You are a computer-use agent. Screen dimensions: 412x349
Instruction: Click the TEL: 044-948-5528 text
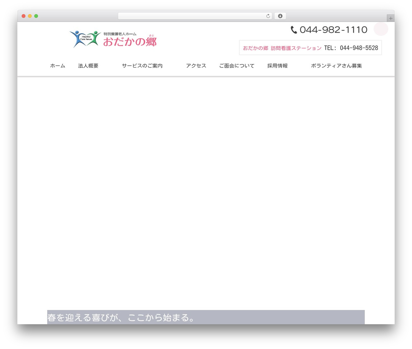click(351, 48)
